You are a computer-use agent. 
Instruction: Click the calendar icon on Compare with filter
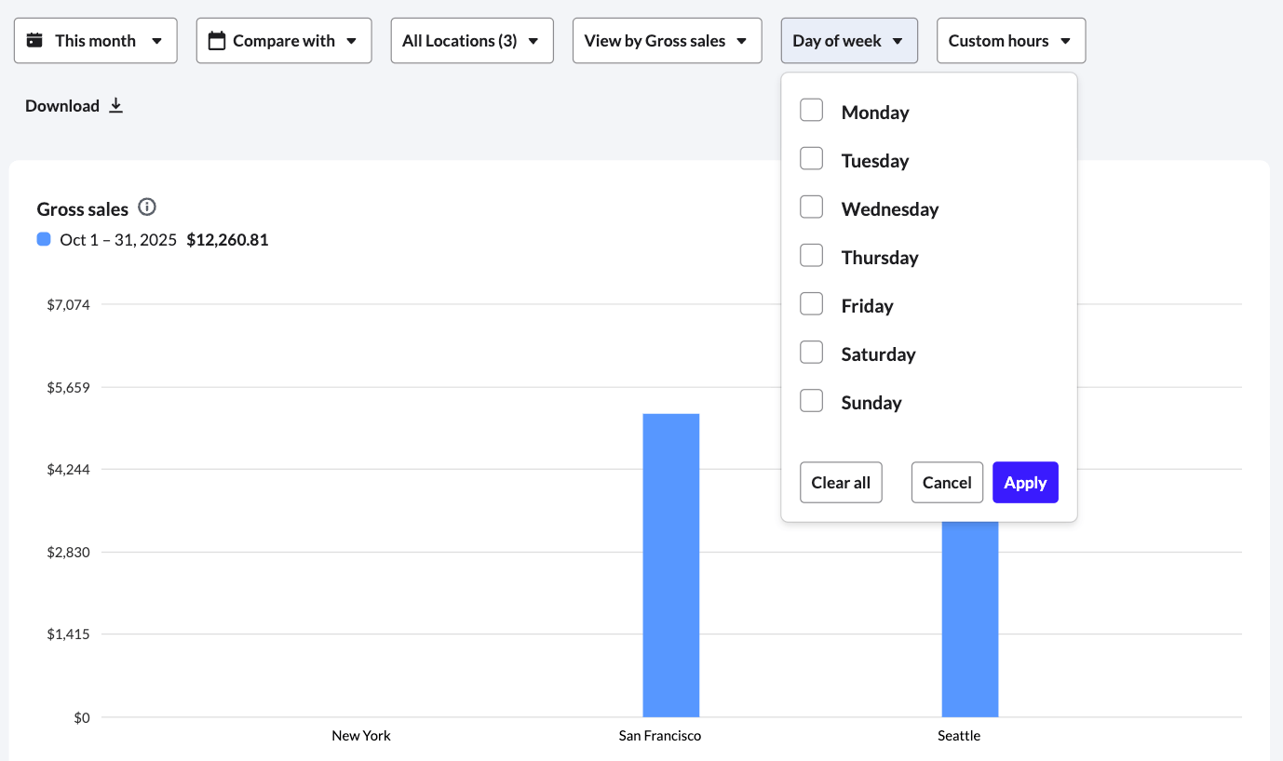(x=218, y=40)
